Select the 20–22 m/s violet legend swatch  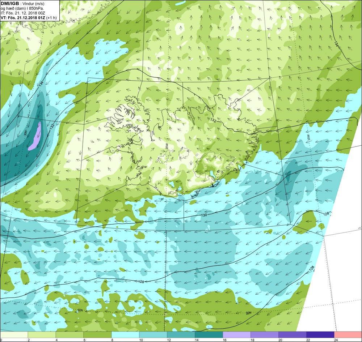pyautogui.click(x=292, y=334)
